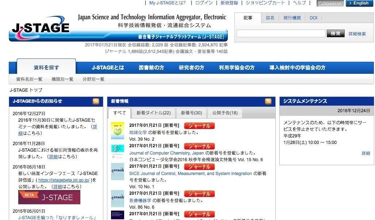Click inside the article search text field
Screen dimensions: 375x220
281,34
